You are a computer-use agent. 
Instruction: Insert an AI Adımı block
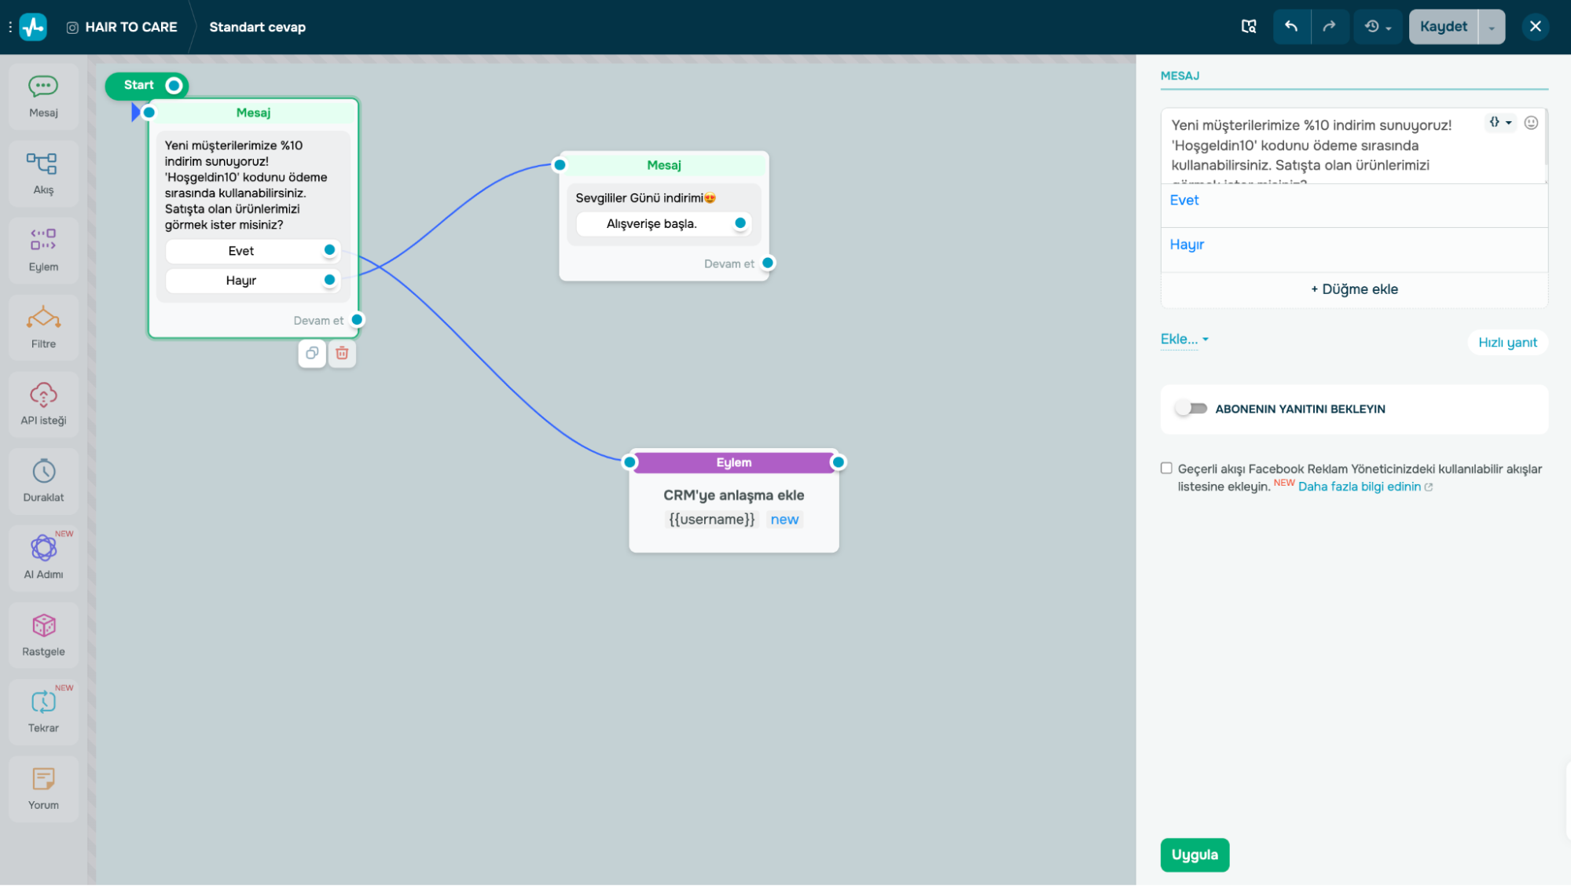[x=43, y=557]
